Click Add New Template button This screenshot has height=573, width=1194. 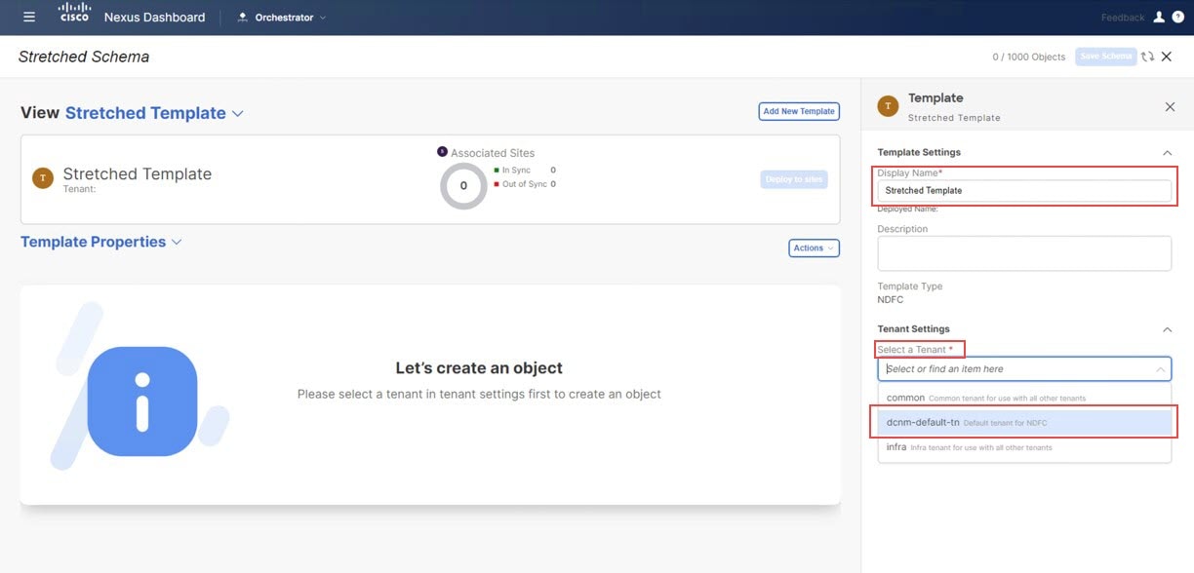tap(799, 111)
